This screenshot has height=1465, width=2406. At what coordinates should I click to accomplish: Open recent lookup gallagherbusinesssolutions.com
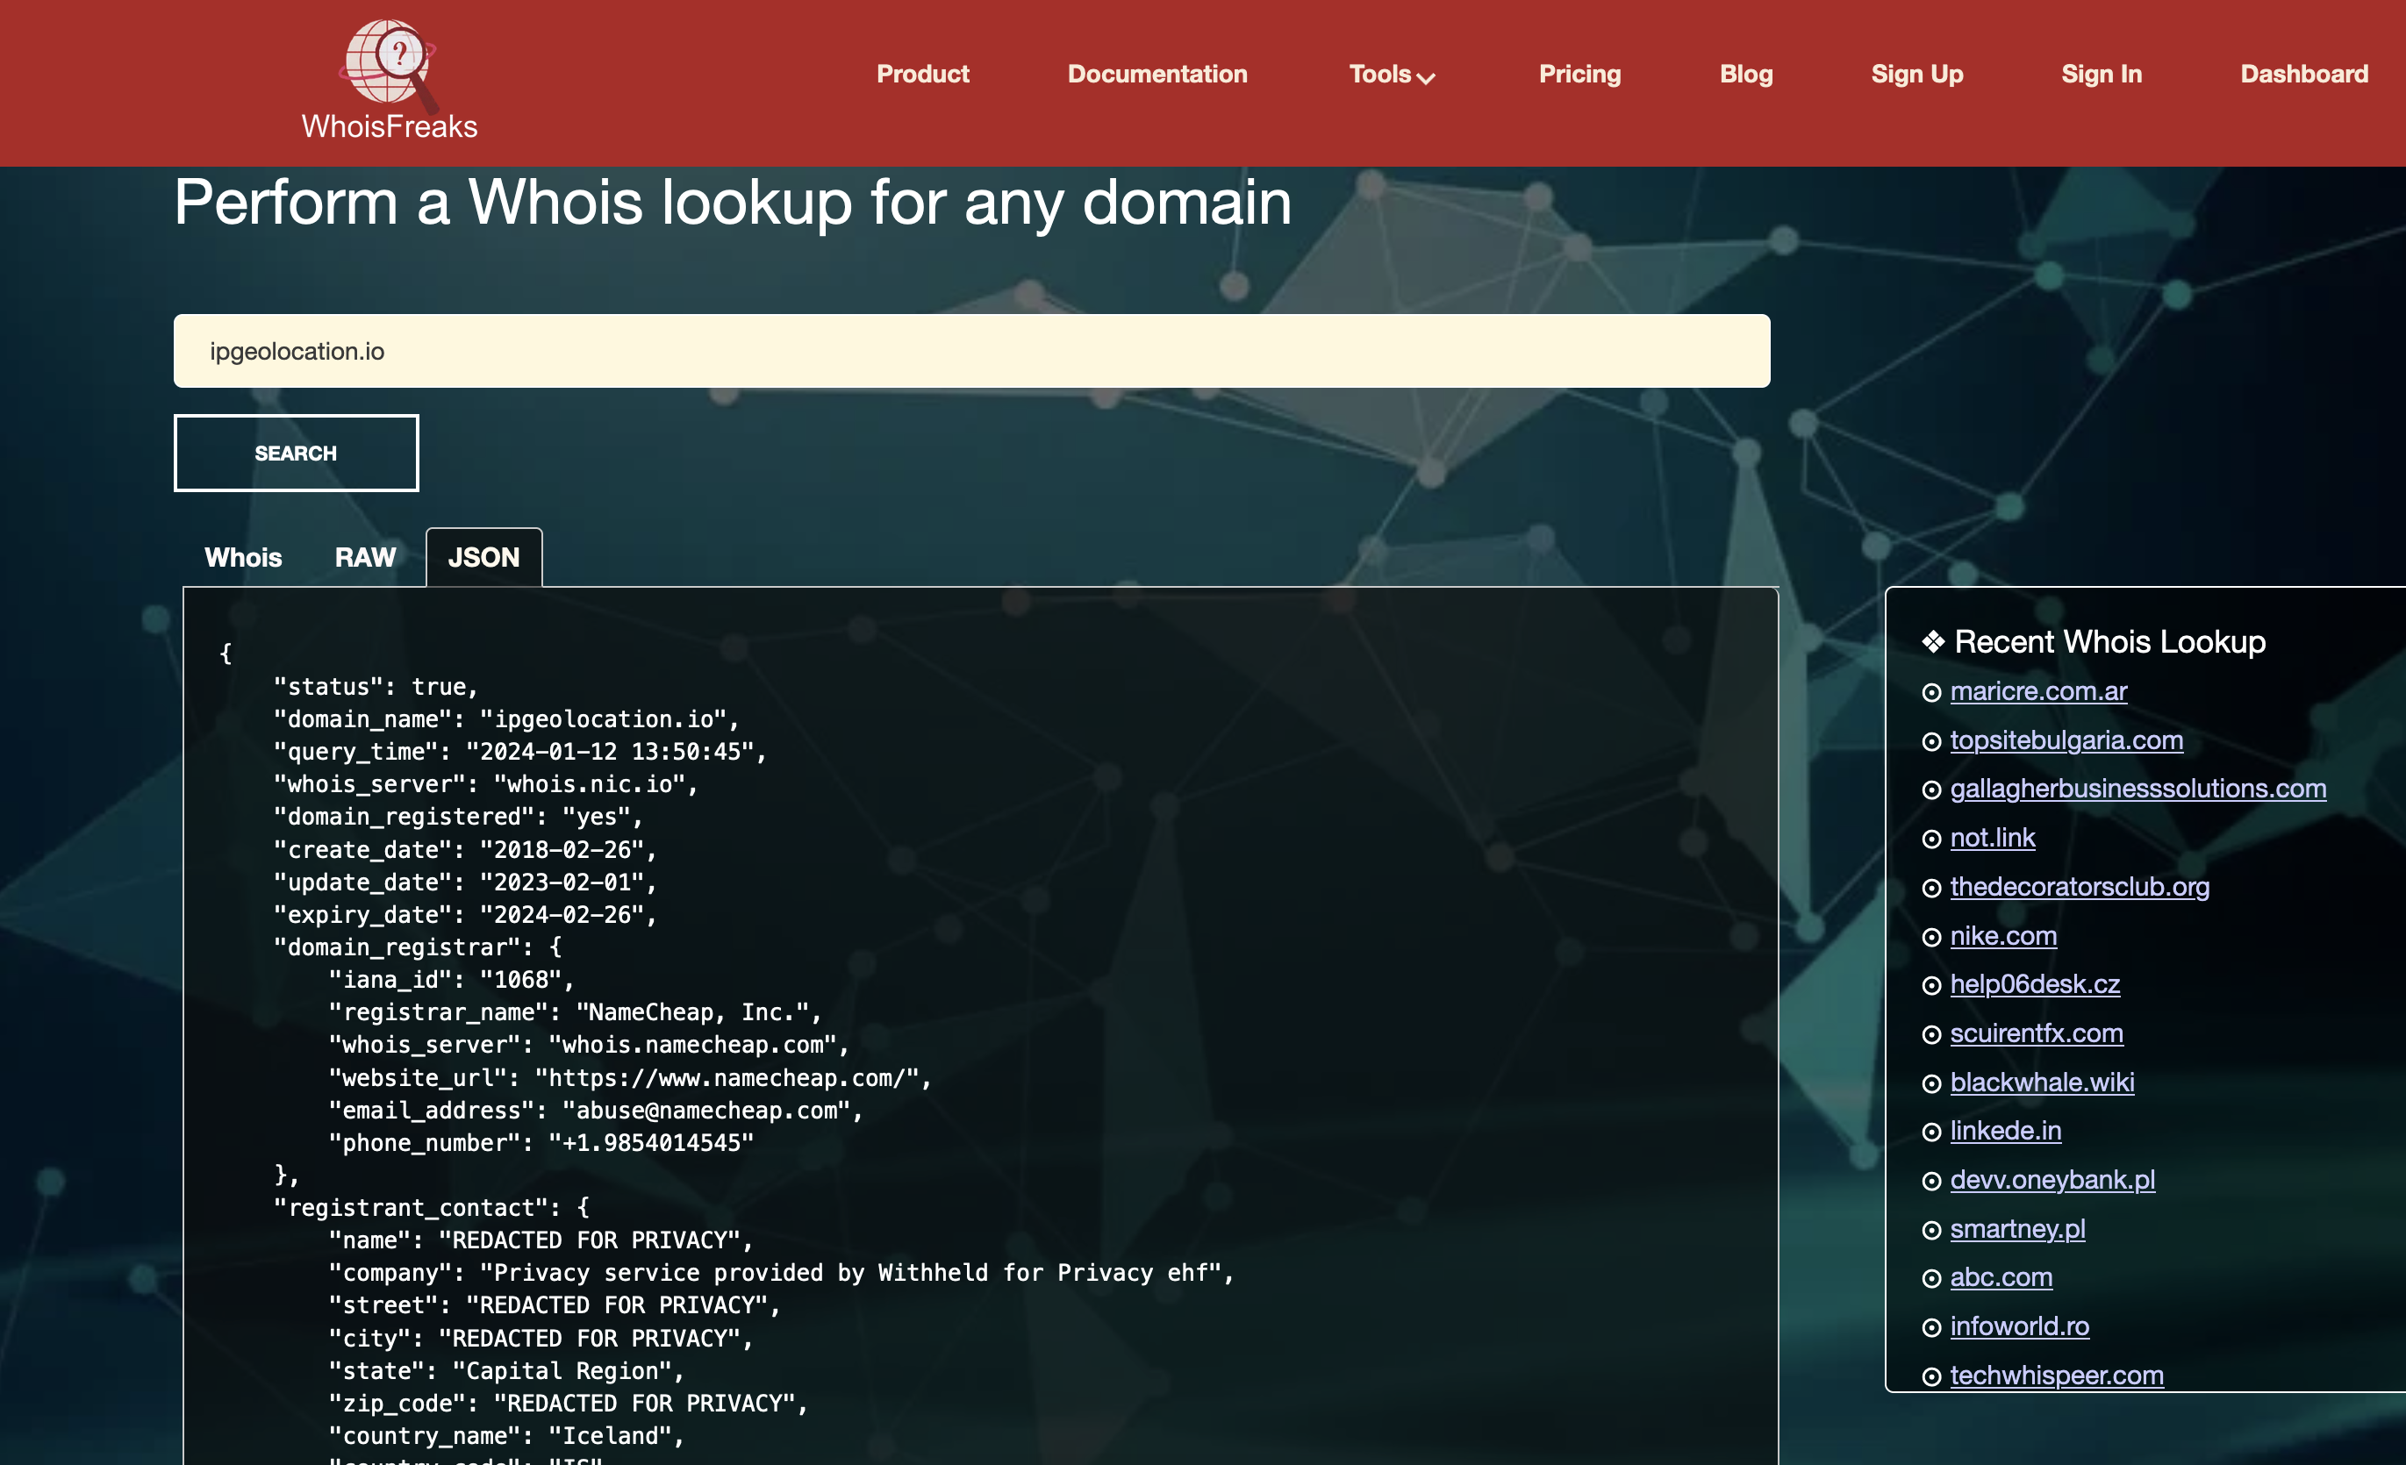[2137, 789]
